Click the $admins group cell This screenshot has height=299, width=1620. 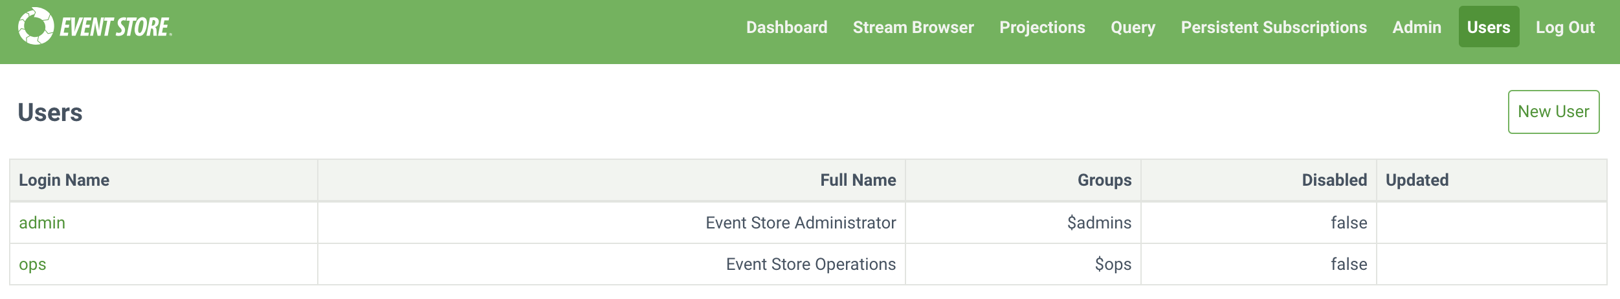point(1099,223)
